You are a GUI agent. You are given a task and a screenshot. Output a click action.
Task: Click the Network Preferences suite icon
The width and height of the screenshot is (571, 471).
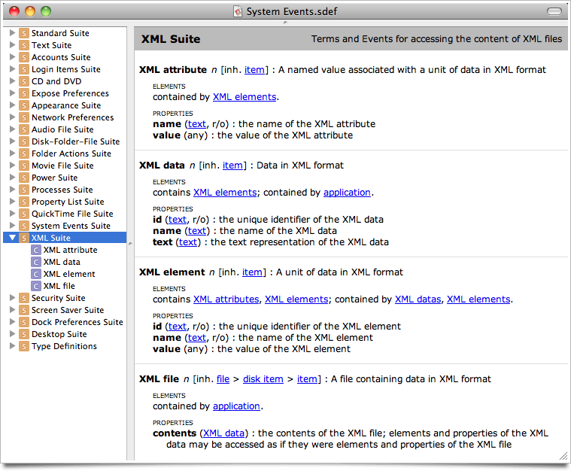click(x=23, y=117)
